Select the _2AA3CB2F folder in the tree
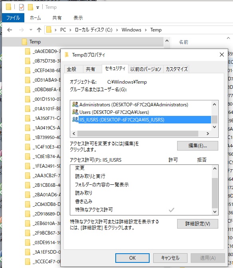The height and width of the screenshot is (268, 233). click(x=43, y=176)
